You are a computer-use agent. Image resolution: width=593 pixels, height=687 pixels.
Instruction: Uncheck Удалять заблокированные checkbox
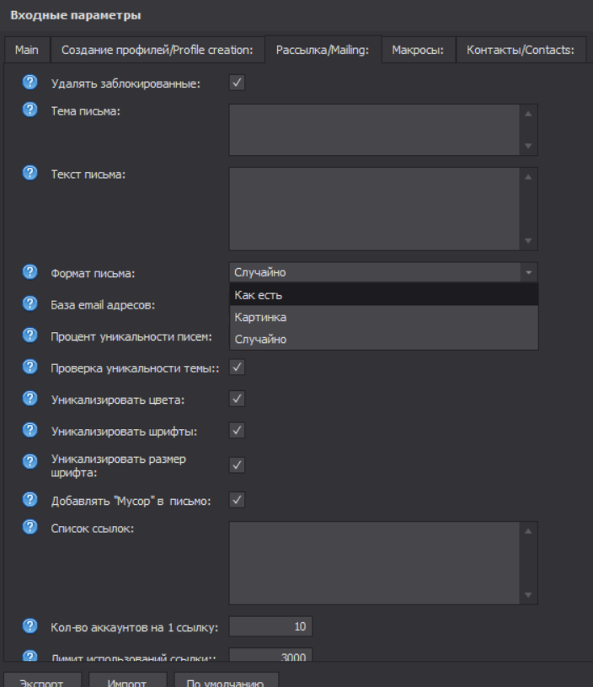pyautogui.click(x=237, y=83)
